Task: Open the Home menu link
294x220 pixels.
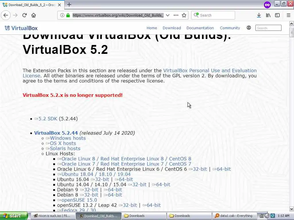Action: [152, 28]
